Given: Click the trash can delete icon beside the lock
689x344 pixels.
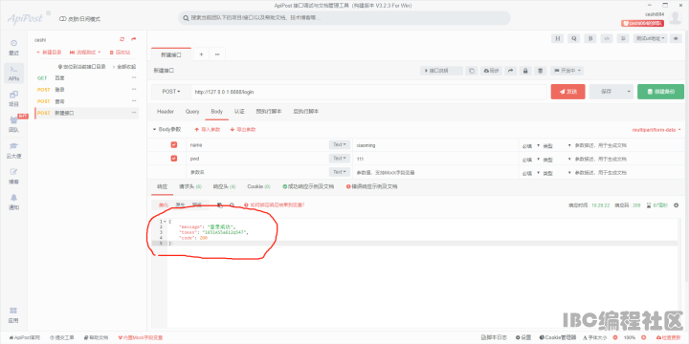Looking at the screenshot, I should 541,71.
